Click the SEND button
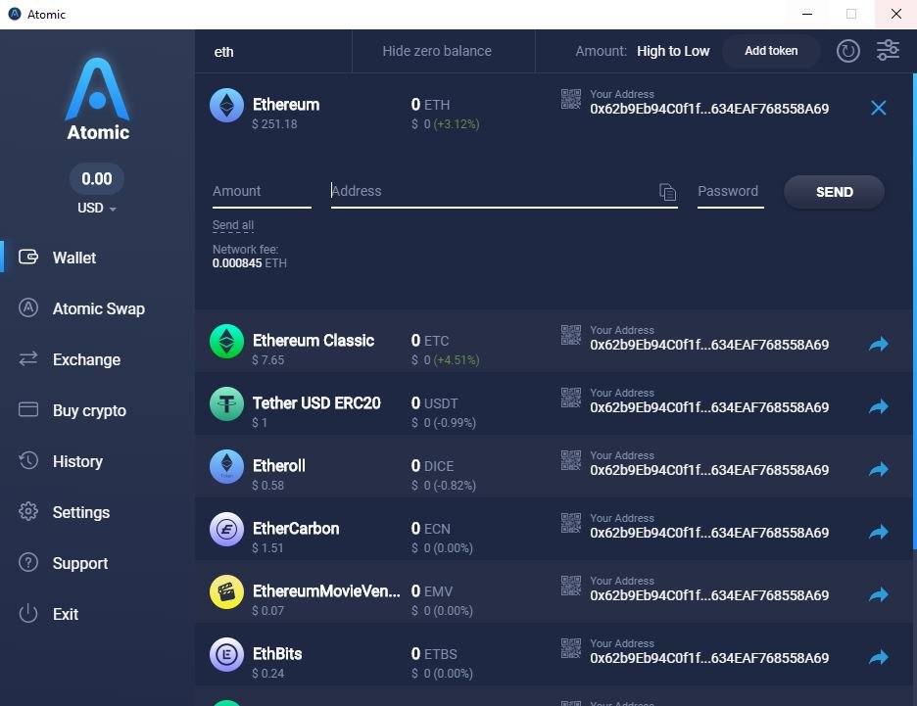 [x=834, y=192]
